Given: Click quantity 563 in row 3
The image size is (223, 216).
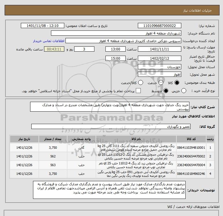Looking at the screenshot, I should click(53, 165).
